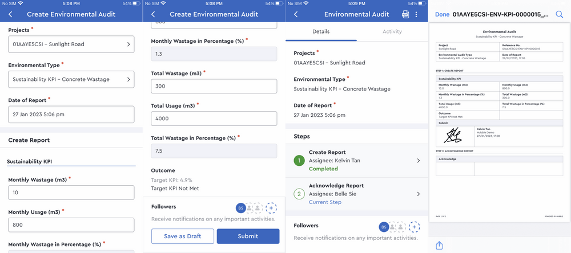
Task: Tap Done to close the PDF preview
Action: tap(442, 14)
